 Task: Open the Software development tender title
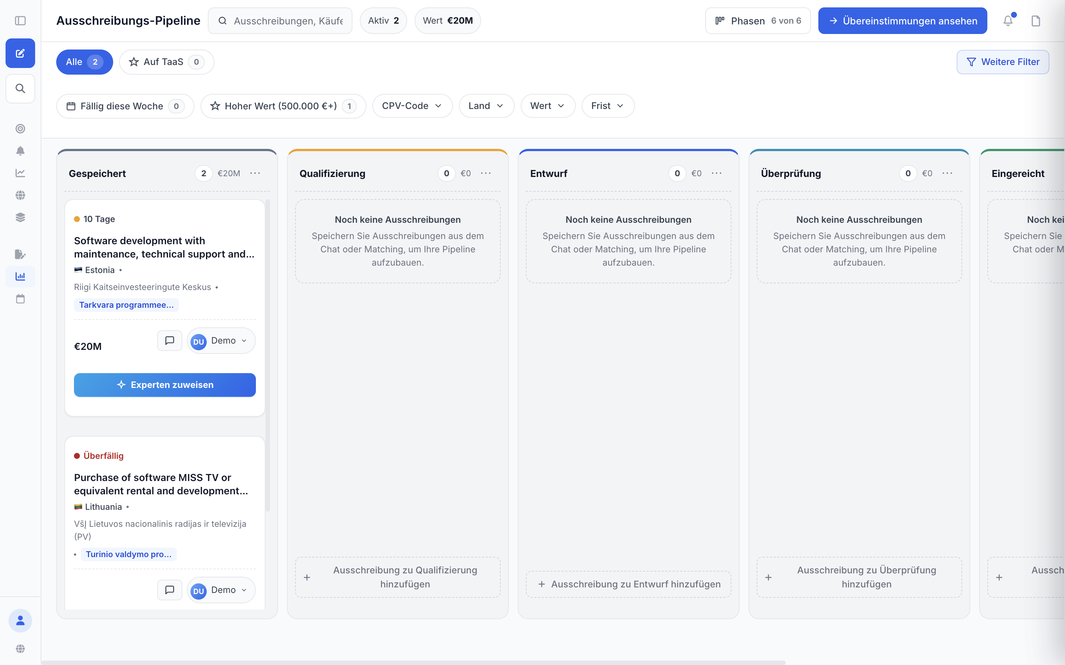click(x=164, y=247)
